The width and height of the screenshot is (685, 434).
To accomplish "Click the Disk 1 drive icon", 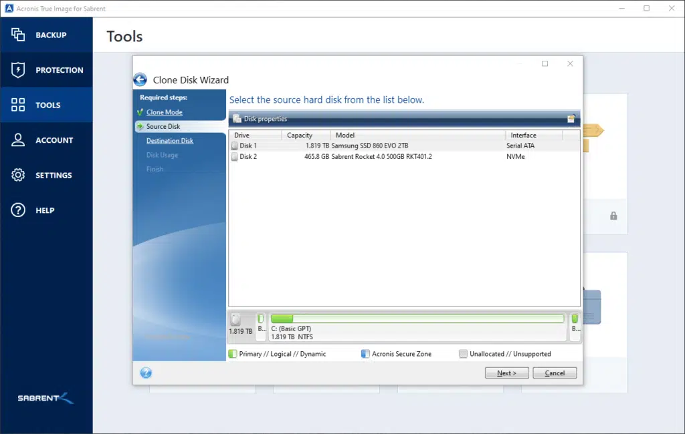I will (235, 146).
